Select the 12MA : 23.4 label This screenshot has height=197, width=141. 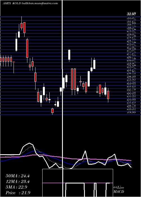(x=17, y=182)
